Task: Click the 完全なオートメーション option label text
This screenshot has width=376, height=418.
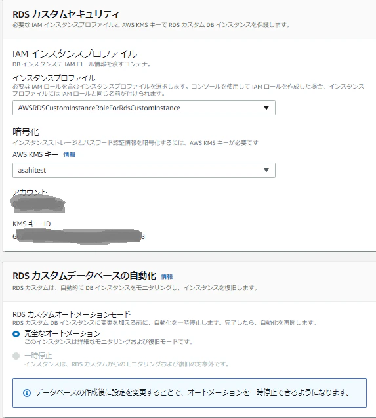Action: (x=62, y=333)
